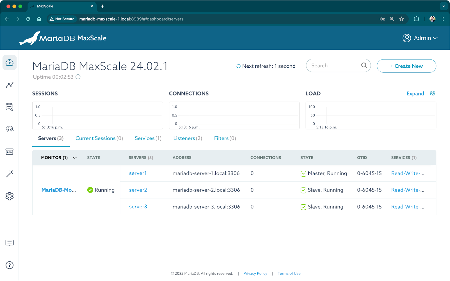Open the browser tab overflow chevron
Image resolution: width=450 pixels, height=281 pixels.
(x=443, y=6)
